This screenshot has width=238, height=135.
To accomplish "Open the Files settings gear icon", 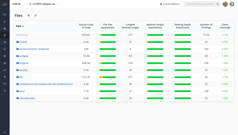I will [29, 15].
